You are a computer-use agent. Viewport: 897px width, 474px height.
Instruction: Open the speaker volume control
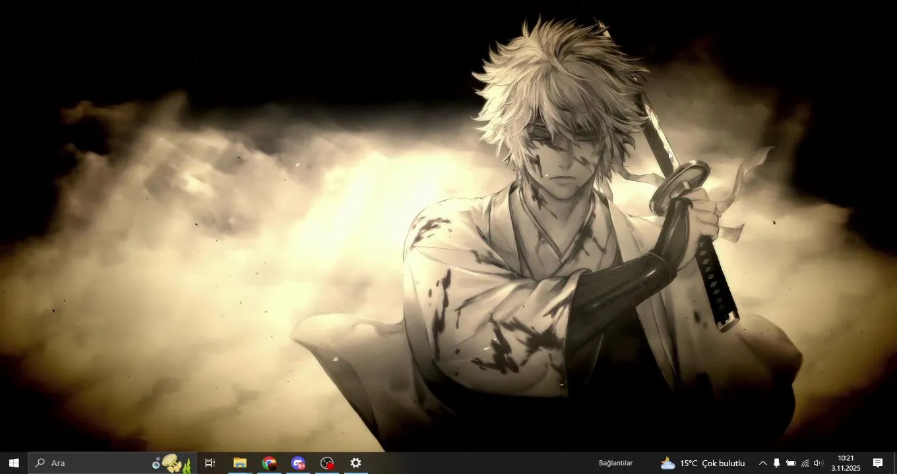coord(819,463)
